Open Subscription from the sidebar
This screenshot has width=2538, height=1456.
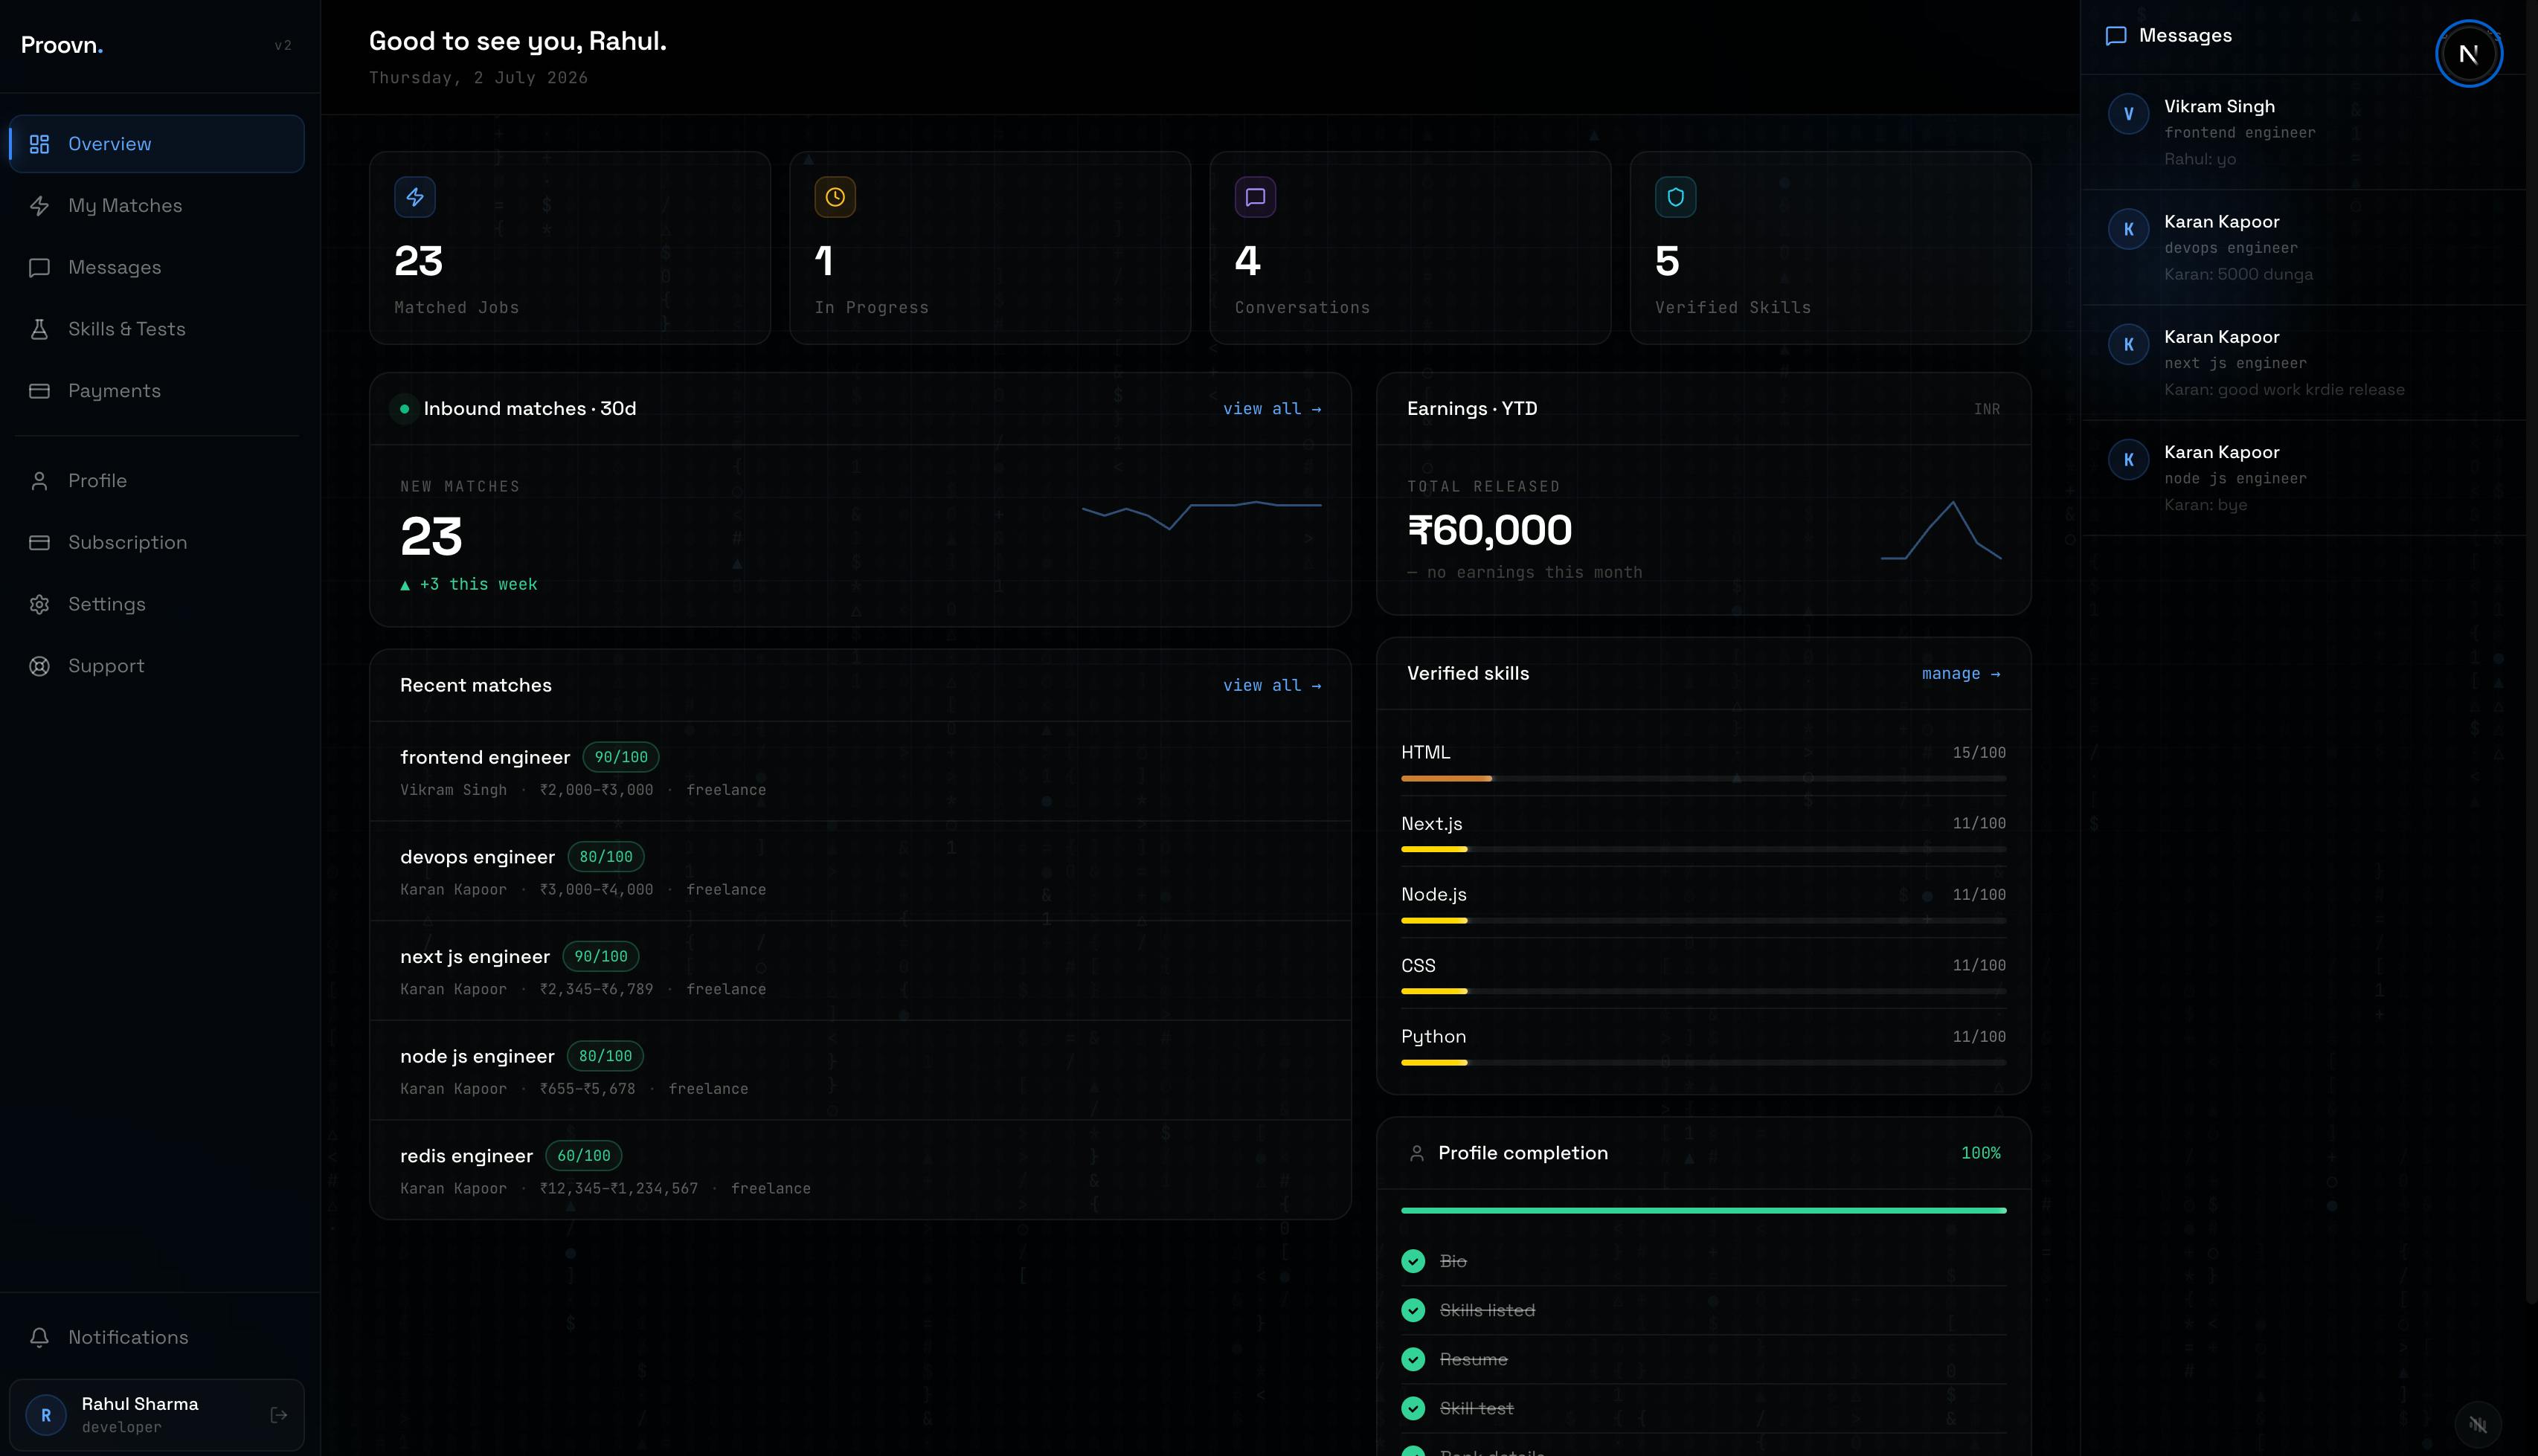coord(157,543)
